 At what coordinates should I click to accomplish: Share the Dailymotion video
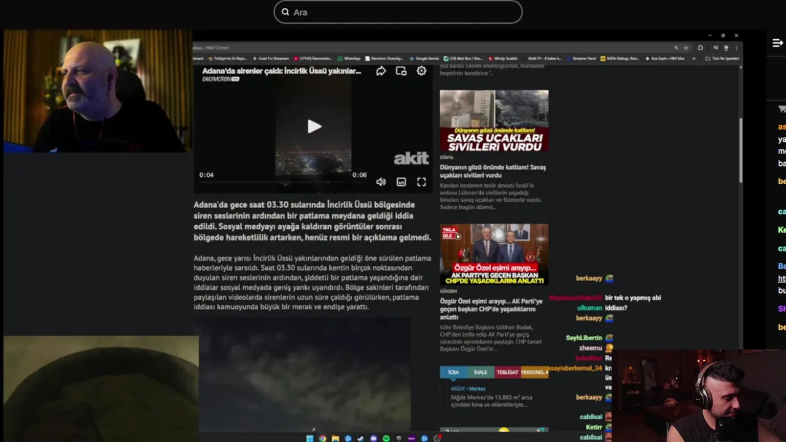[381, 71]
